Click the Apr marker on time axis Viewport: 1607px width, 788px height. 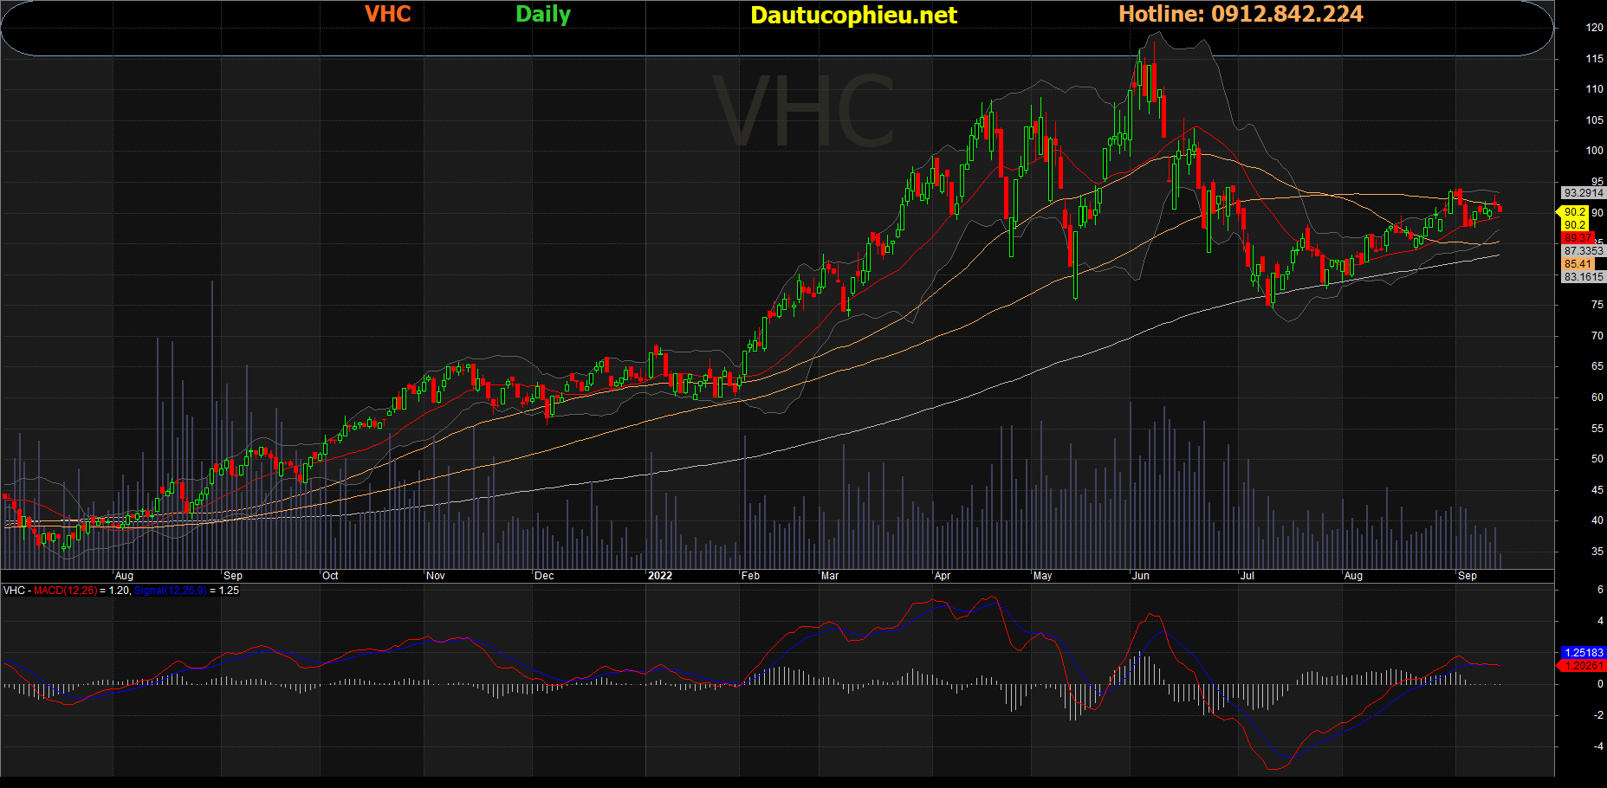[x=943, y=576]
